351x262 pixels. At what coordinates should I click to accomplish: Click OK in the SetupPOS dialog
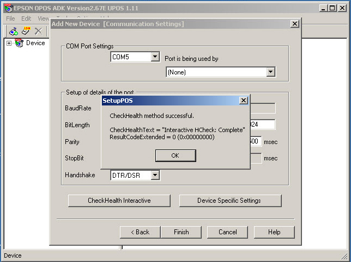pyautogui.click(x=175, y=155)
